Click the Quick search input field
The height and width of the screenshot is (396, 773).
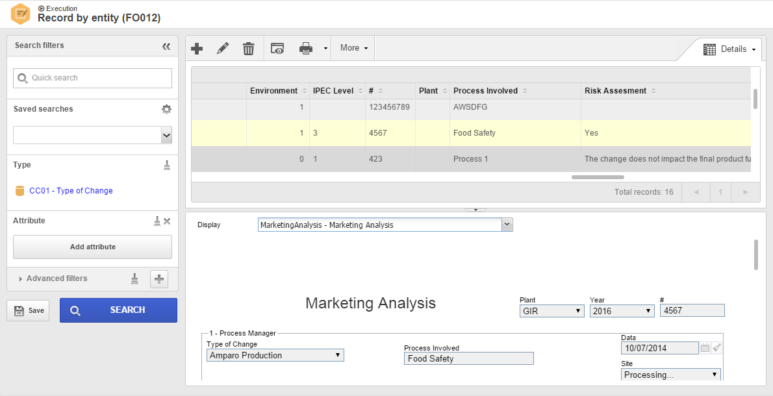[x=92, y=78]
